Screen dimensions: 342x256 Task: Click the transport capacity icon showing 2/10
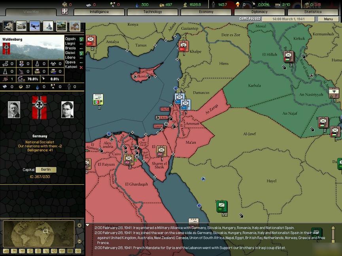point(278,5)
